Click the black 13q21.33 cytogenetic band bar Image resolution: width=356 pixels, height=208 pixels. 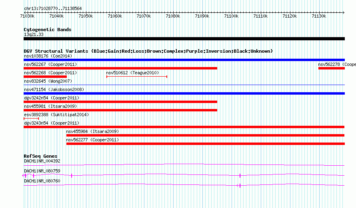184,39
